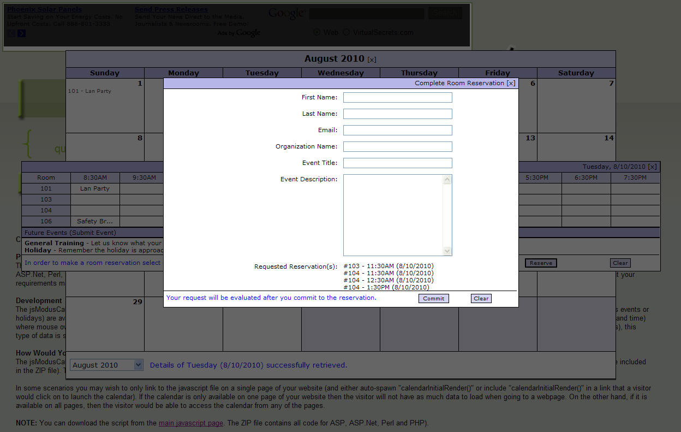Select the Web search radio button
This screenshot has height=432, width=681.
[316, 32]
